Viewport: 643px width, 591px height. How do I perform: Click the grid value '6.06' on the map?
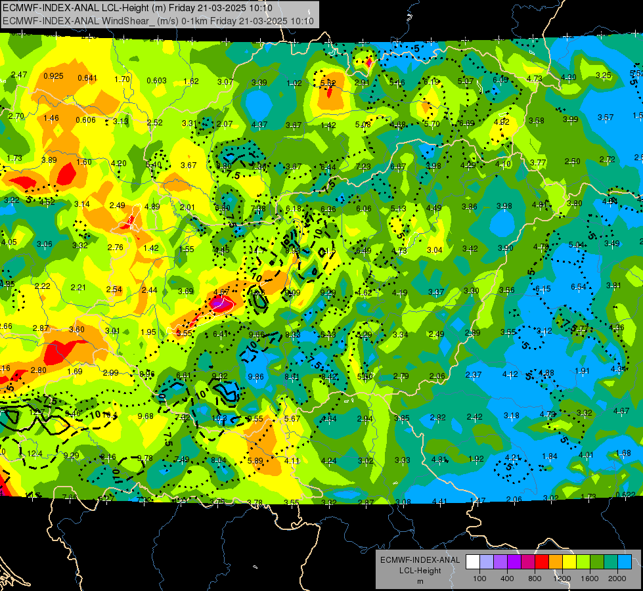tap(363, 209)
